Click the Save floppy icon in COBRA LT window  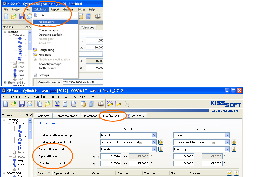(22, 104)
